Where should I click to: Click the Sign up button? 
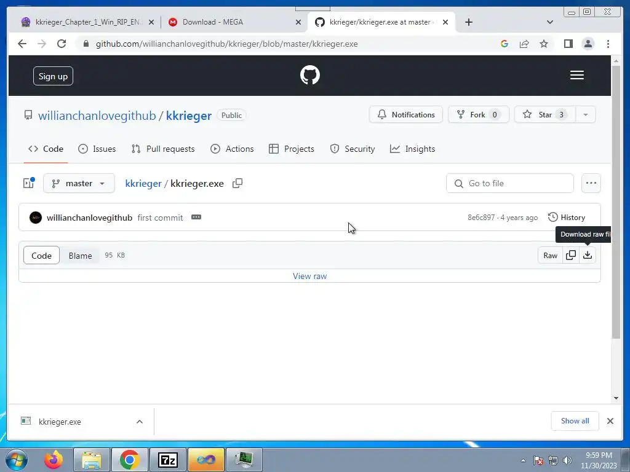tap(53, 76)
